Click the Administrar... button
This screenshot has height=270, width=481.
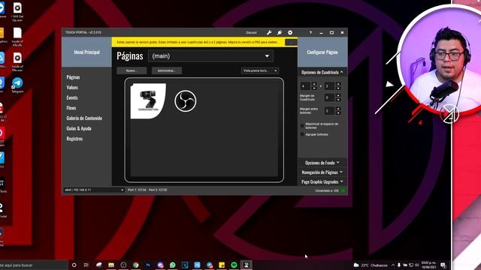pyautogui.click(x=167, y=70)
